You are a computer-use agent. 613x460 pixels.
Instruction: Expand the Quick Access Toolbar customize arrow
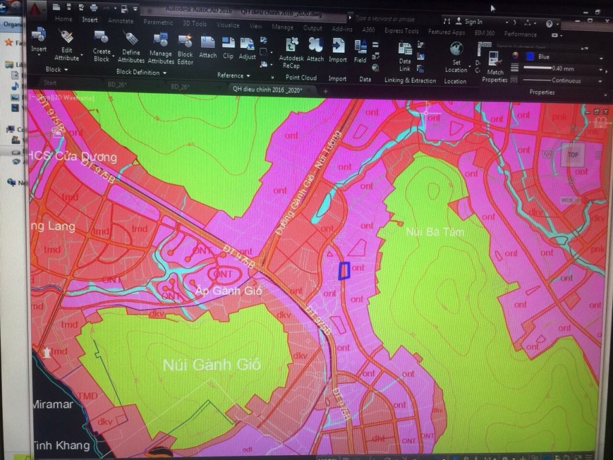pos(135,8)
